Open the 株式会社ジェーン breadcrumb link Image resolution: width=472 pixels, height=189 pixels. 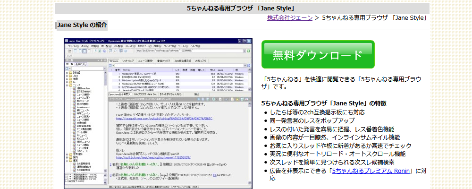290,18
